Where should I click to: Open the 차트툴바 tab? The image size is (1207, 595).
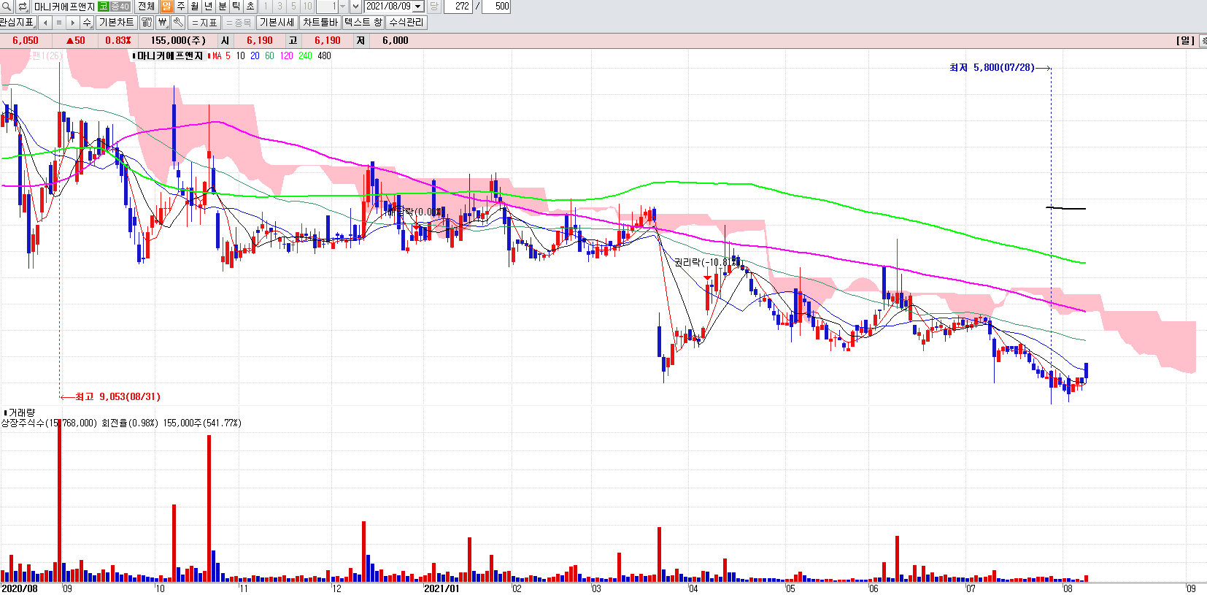point(320,23)
